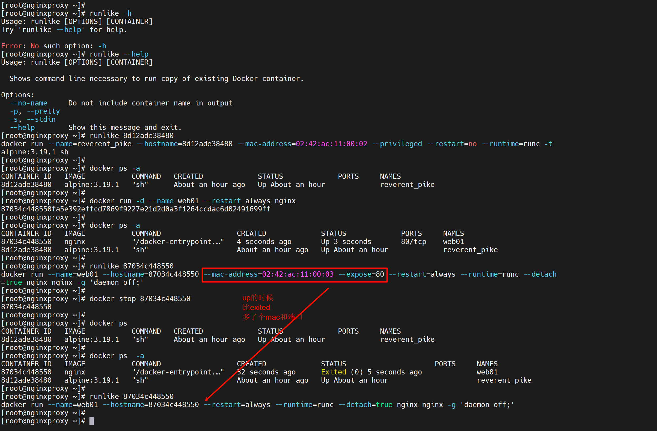Click the web01 name in exited table

[x=487, y=372]
